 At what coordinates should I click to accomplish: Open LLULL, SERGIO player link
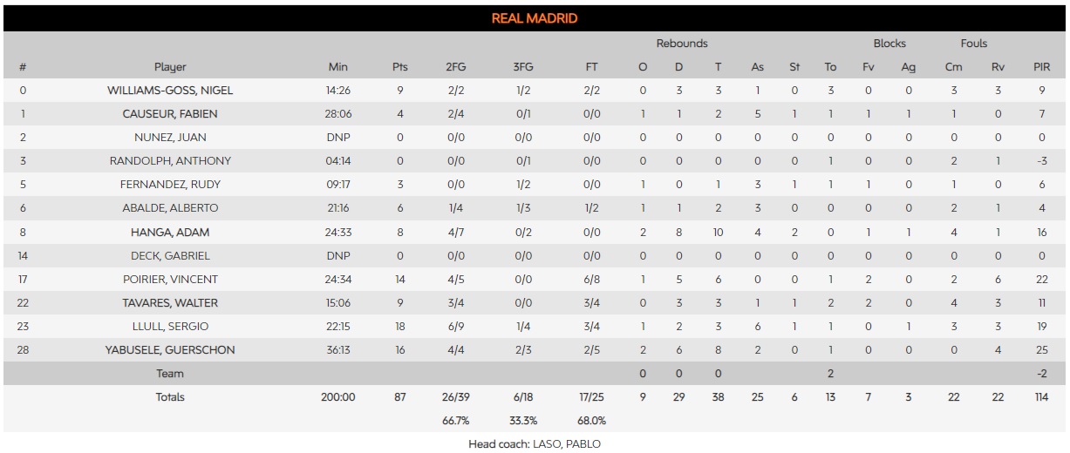[x=170, y=327]
